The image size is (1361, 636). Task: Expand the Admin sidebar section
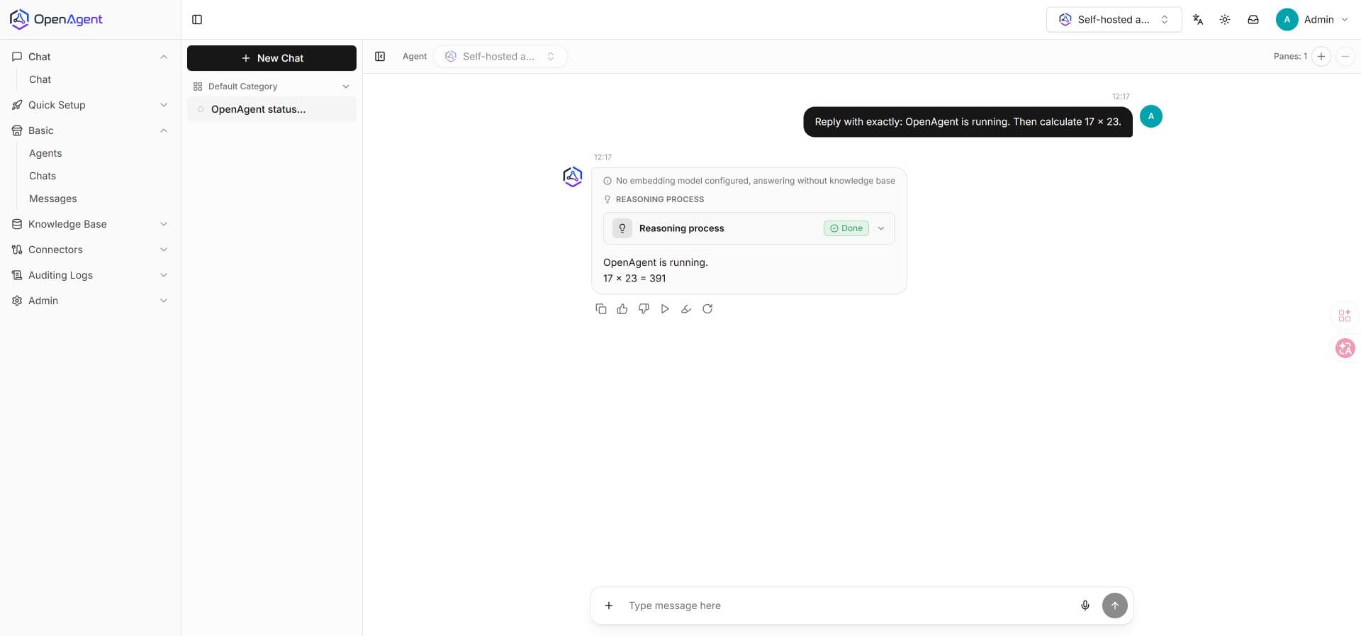click(x=90, y=301)
